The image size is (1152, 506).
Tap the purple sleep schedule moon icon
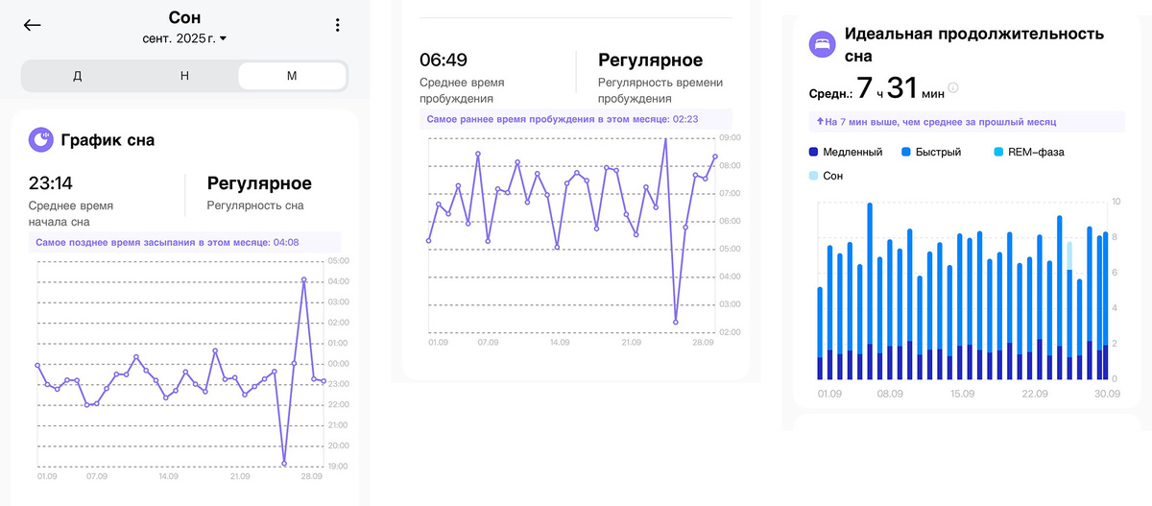(40, 140)
